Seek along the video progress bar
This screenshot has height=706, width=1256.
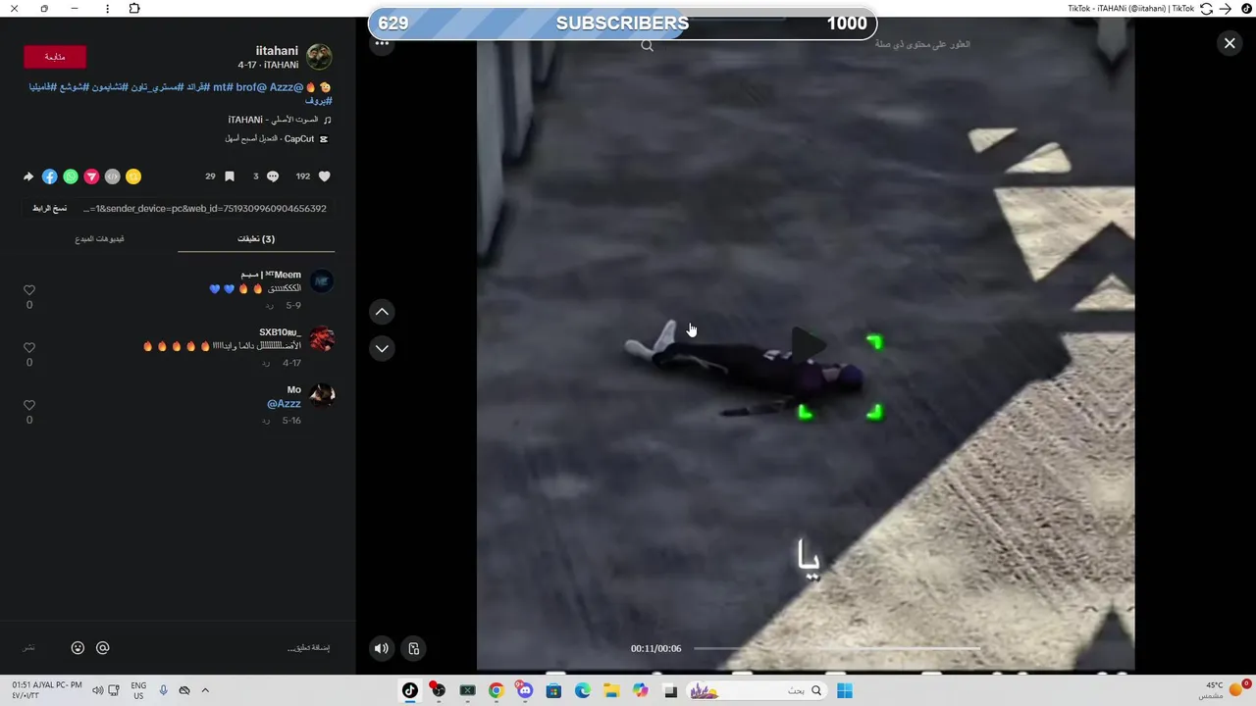tap(837, 648)
